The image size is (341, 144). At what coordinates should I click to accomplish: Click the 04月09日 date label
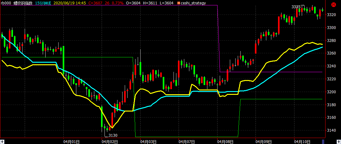(x=264, y=141)
